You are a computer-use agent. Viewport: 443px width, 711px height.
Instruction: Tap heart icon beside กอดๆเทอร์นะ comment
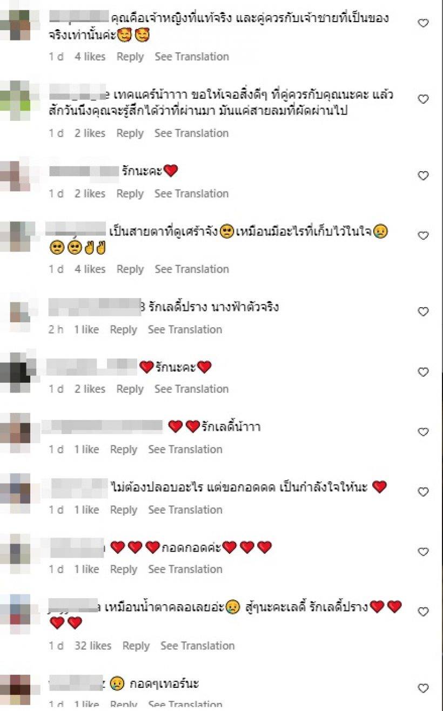[424, 688]
